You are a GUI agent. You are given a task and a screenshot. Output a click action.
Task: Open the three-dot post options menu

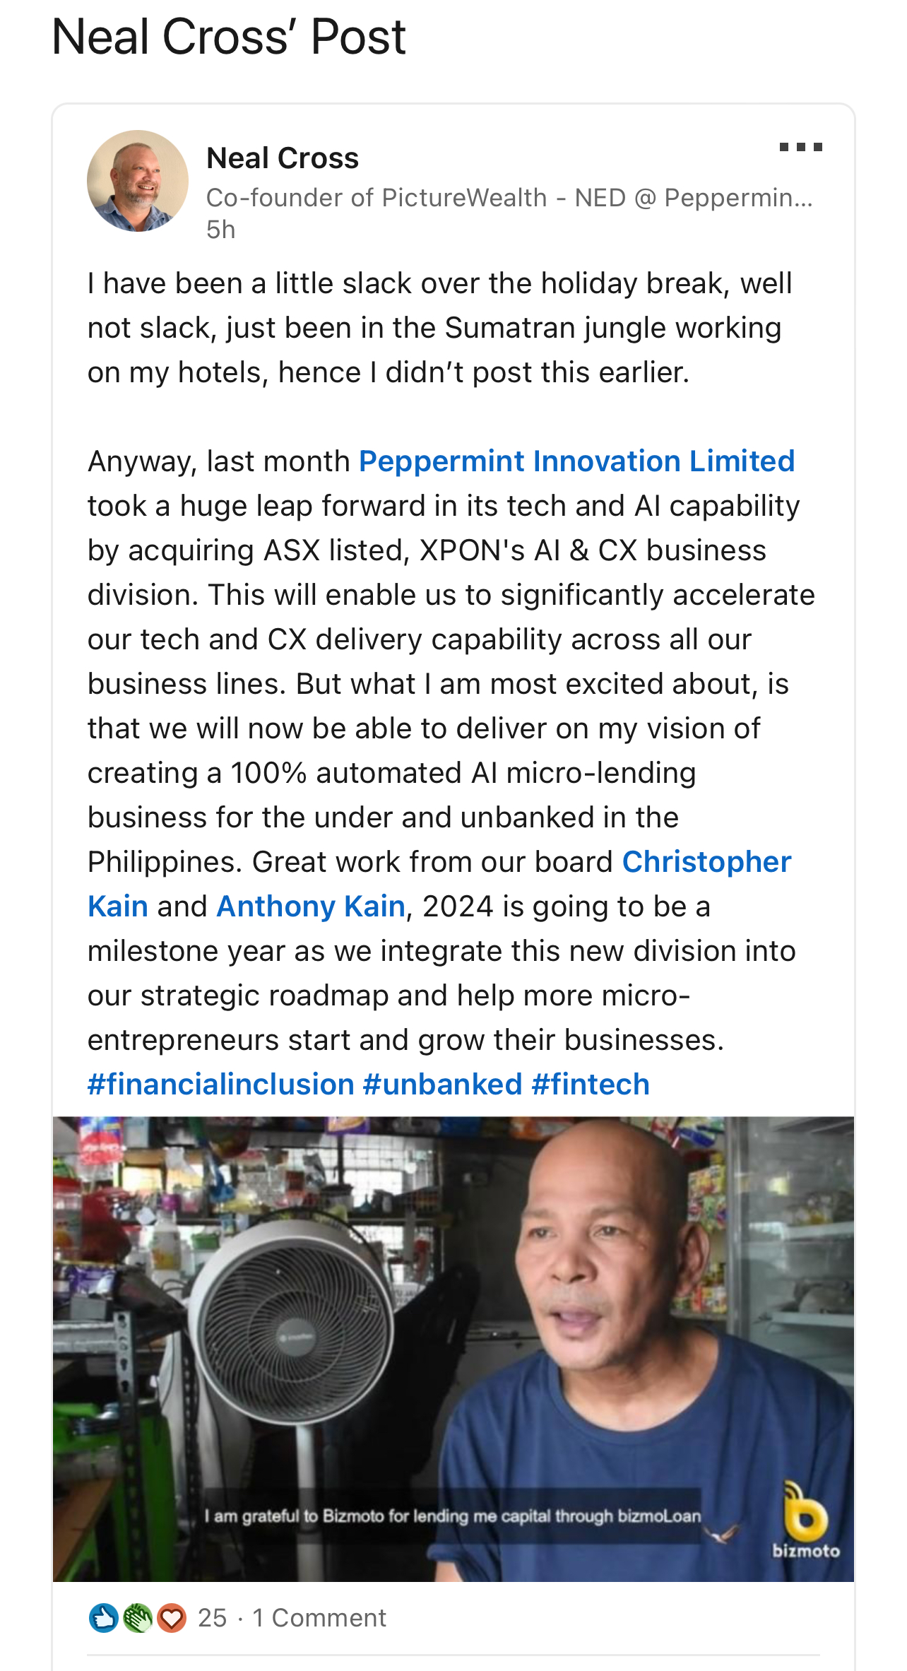click(x=800, y=147)
